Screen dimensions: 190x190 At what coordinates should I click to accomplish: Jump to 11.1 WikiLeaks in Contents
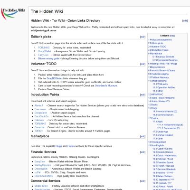(x=160, y=84)
